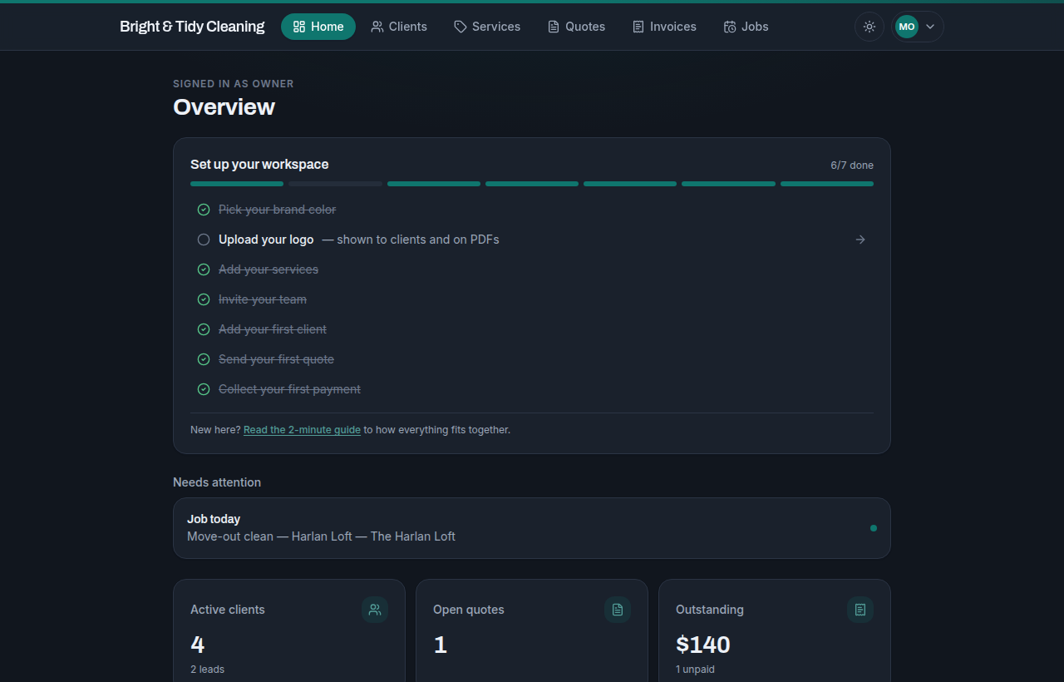Click the Invite your team text
Image resolution: width=1064 pixels, height=682 pixels.
click(263, 299)
